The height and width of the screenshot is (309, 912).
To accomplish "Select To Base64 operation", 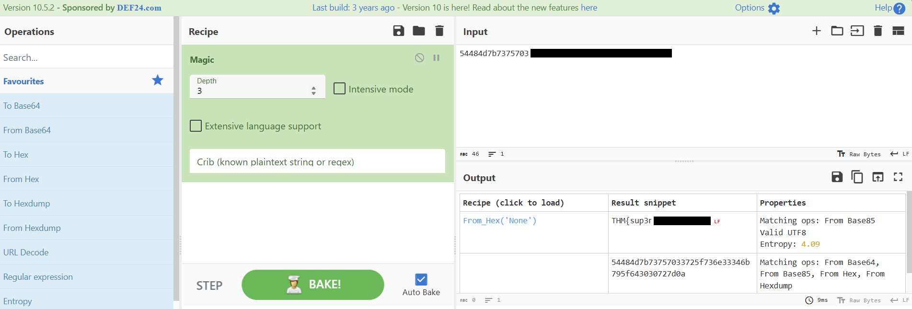I will pyautogui.click(x=87, y=106).
